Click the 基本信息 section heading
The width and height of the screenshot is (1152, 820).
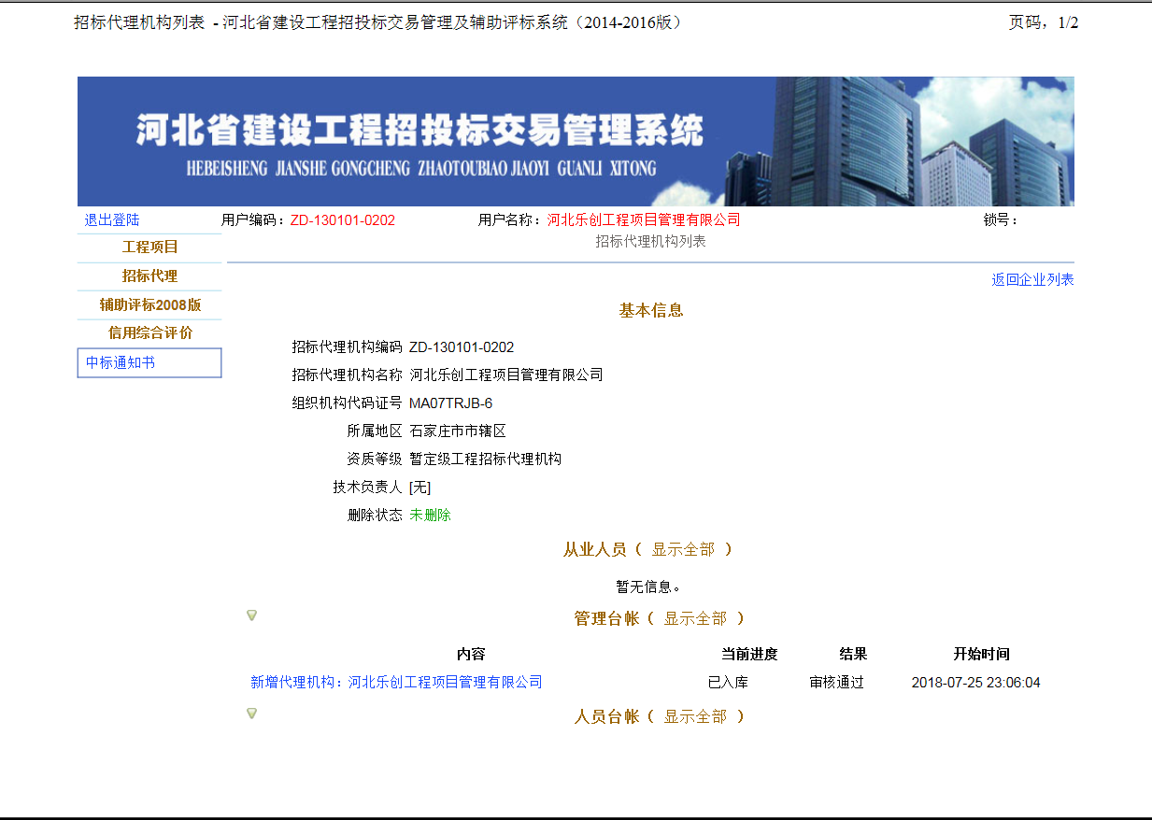(651, 311)
